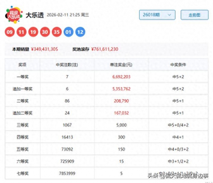Viewport: 213px width, 183px height.
Task: Select the 追加二等奖 row label
Action: click(23, 113)
